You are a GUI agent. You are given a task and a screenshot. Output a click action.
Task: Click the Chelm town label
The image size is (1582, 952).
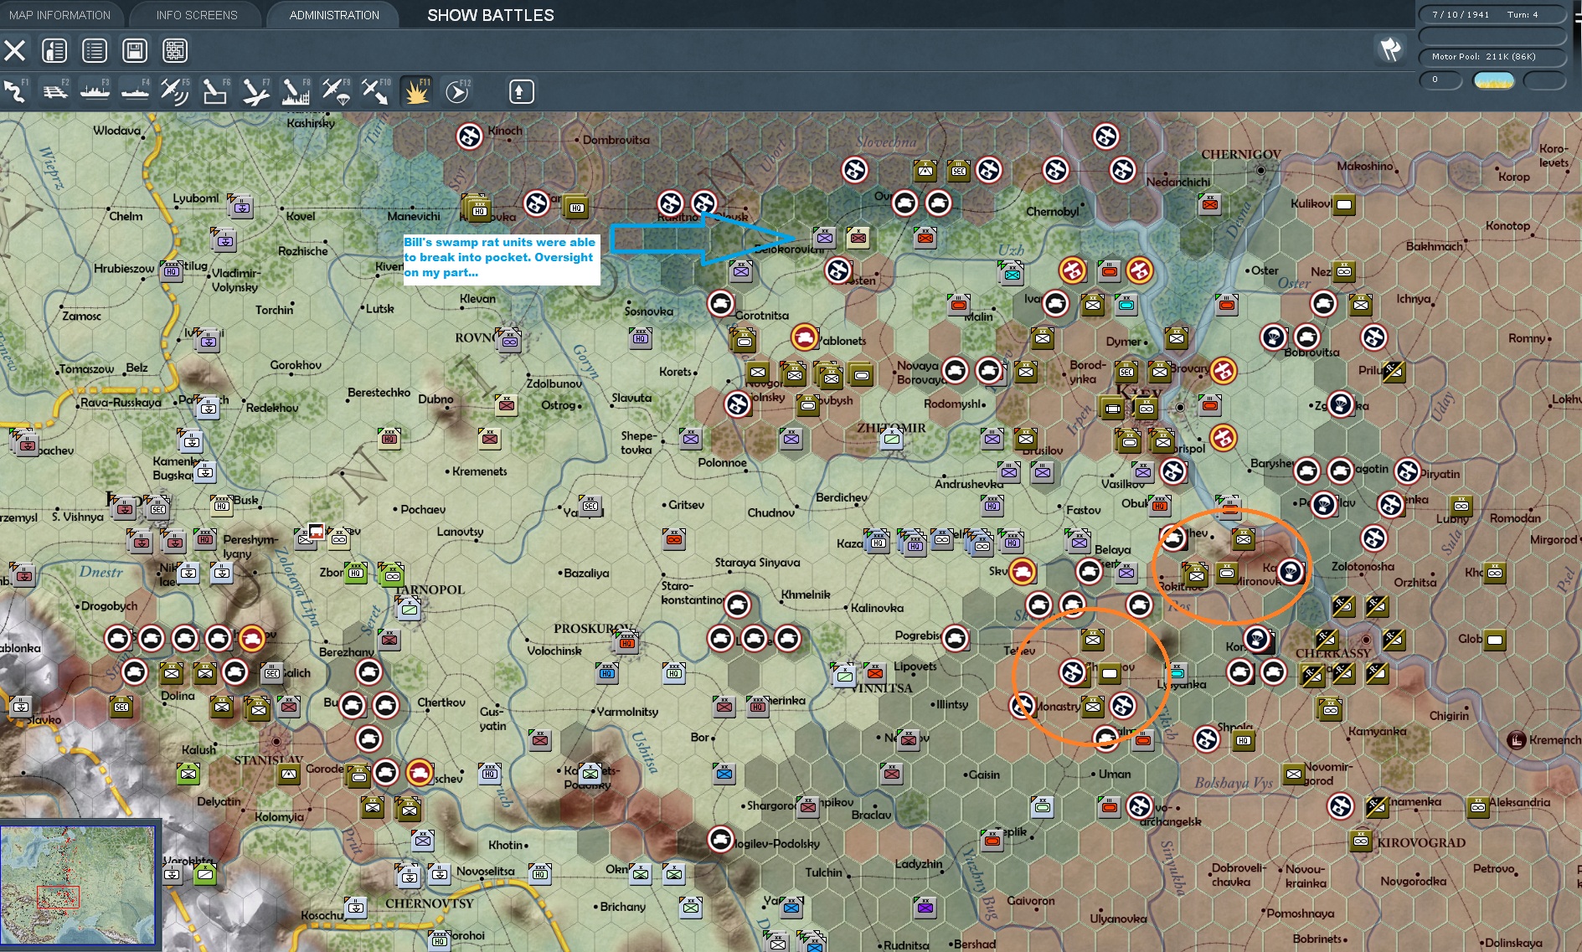click(x=126, y=216)
